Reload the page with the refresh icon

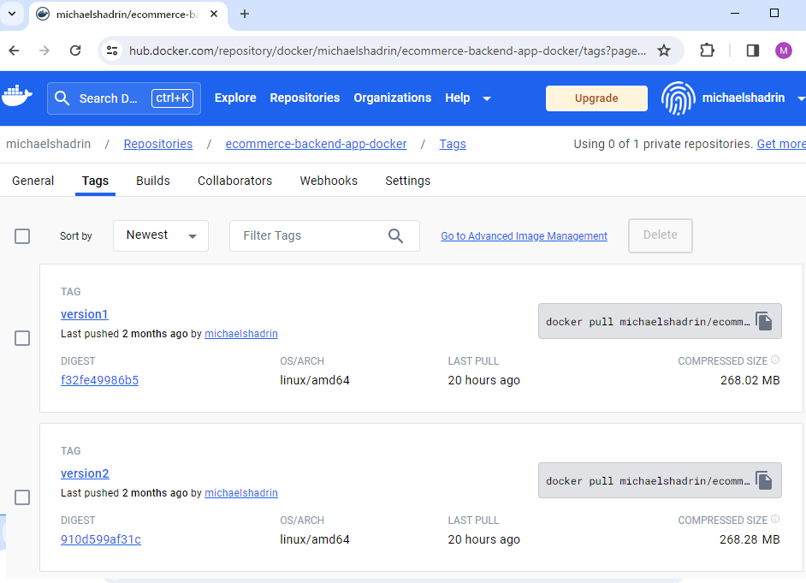[75, 51]
